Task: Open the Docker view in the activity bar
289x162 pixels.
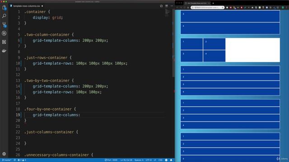Action: [4, 51]
